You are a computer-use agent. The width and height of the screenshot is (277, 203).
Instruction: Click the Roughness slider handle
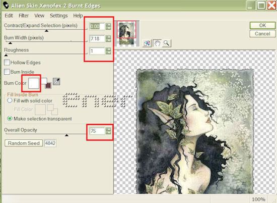6,55
